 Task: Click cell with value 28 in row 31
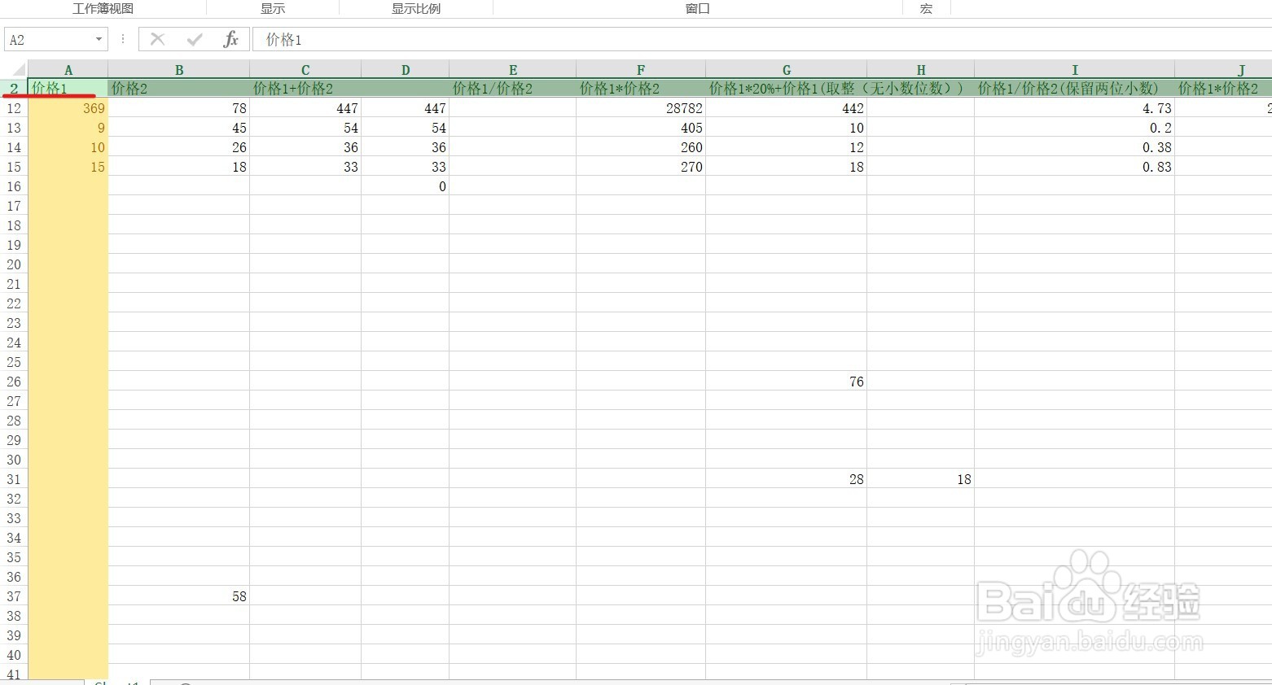(787, 479)
